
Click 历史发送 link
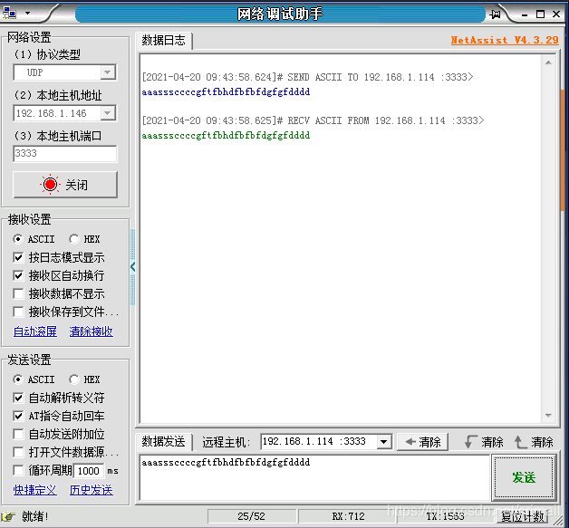click(92, 490)
